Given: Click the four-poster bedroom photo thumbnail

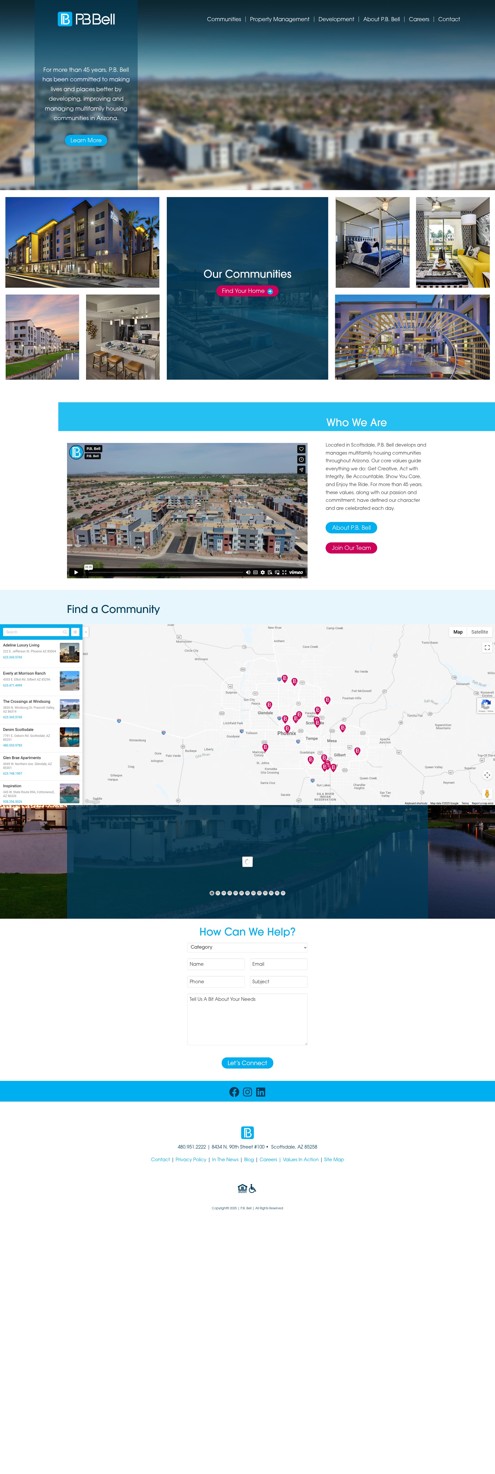Looking at the screenshot, I should 372,243.
